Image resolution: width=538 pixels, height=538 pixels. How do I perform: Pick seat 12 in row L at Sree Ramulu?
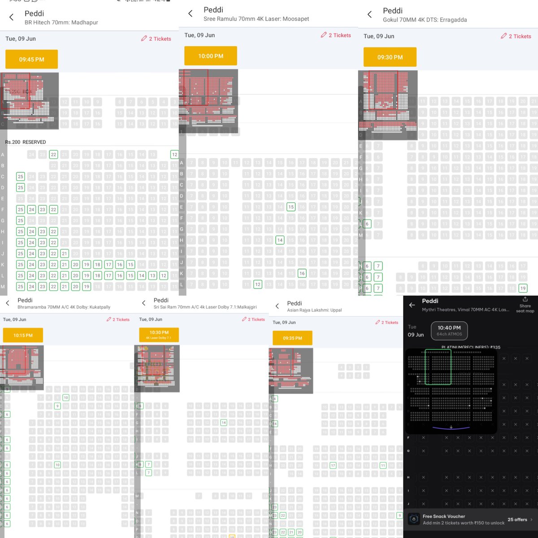(x=258, y=284)
